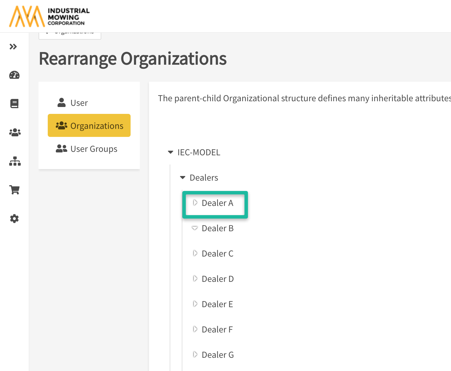Expand the Dealer G node arrow
The height and width of the screenshot is (371, 451).
195,355
